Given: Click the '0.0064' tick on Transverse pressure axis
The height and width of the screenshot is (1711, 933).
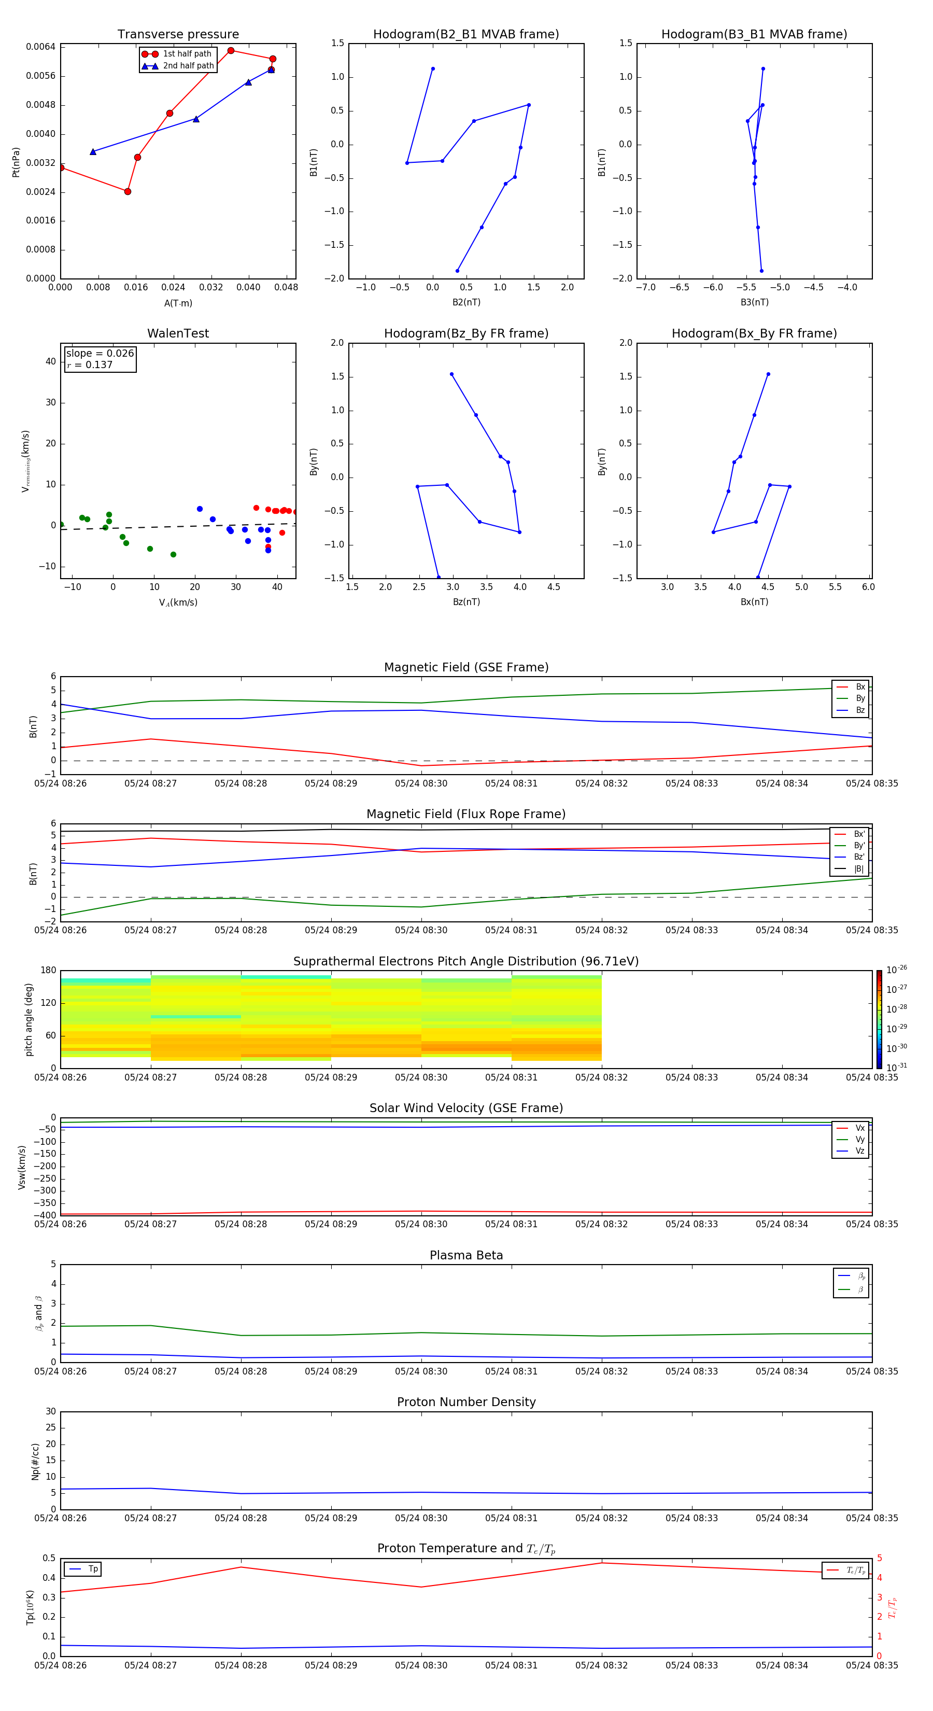Looking at the screenshot, I should click(40, 47).
